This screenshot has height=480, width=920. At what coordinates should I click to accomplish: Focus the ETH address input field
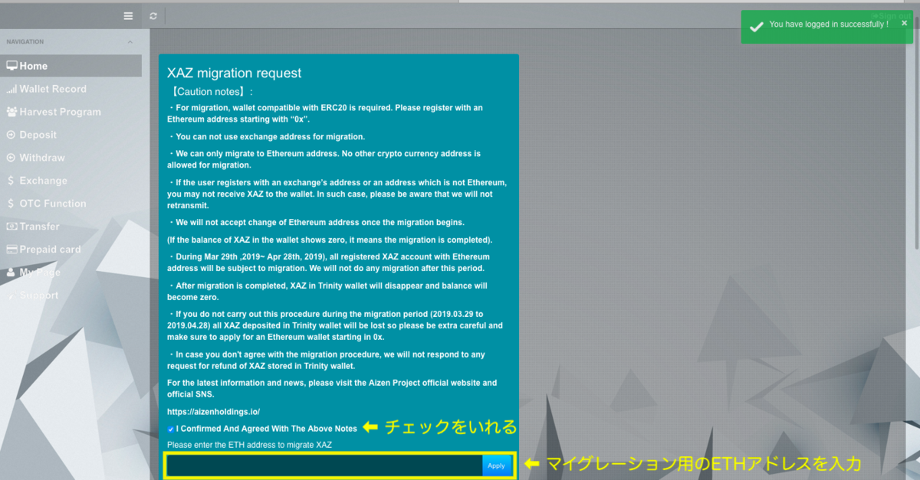[x=324, y=465]
